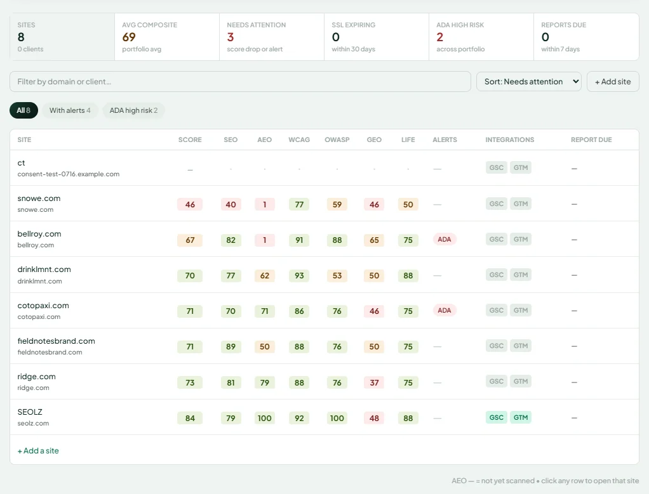The image size is (649, 494).
Task: Open the ADA High Risk summary card
Action: (x=481, y=37)
